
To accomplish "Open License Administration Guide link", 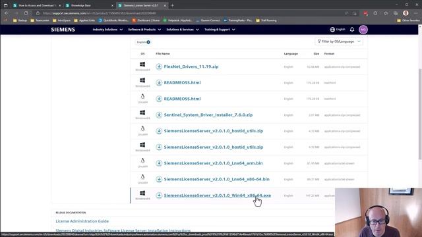I will [82, 221].
